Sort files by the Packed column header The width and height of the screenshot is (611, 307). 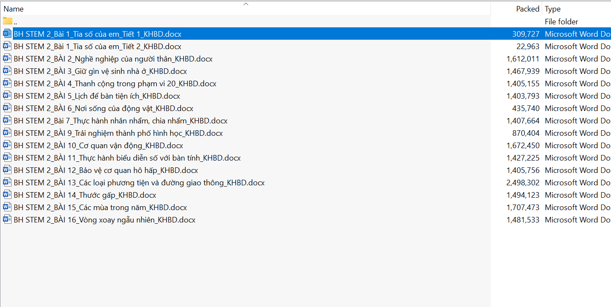tap(527, 9)
